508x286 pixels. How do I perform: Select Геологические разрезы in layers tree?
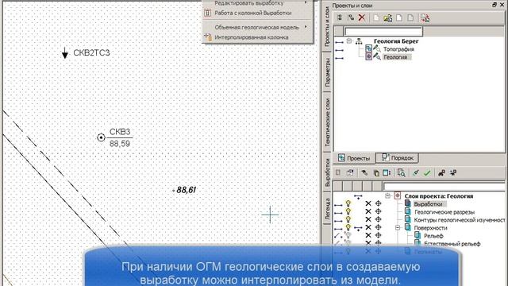click(444, 212)
